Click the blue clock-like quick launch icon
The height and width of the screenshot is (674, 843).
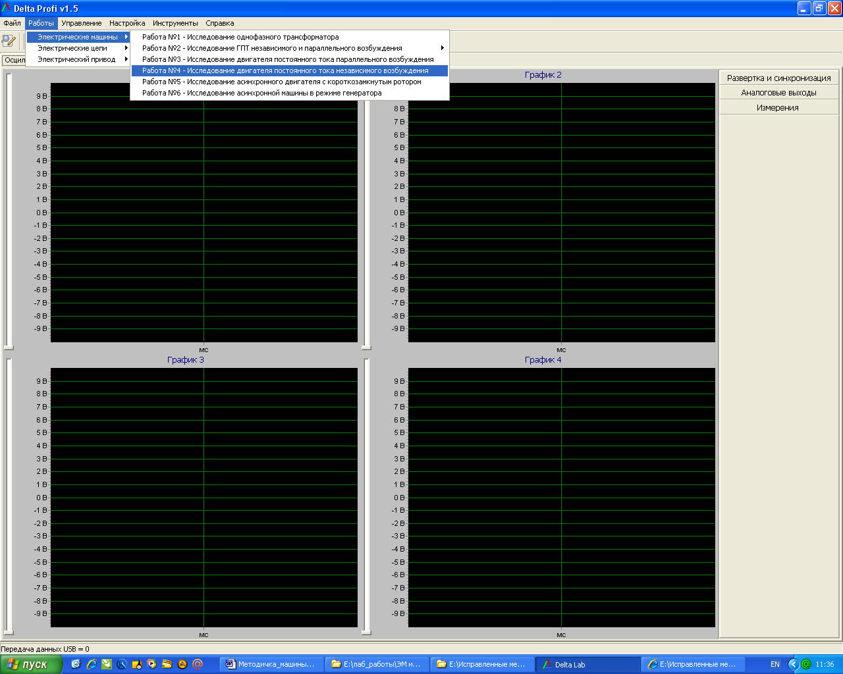121,664
